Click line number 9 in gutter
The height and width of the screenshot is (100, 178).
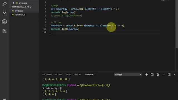coord(46,26)
